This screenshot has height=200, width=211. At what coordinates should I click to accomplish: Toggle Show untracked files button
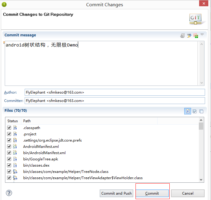coord(188,111)
